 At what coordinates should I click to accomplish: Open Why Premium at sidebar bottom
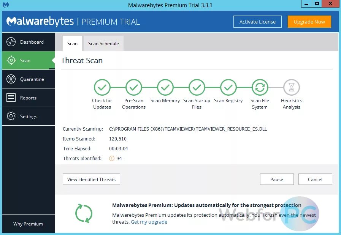[x=28, y=224]
